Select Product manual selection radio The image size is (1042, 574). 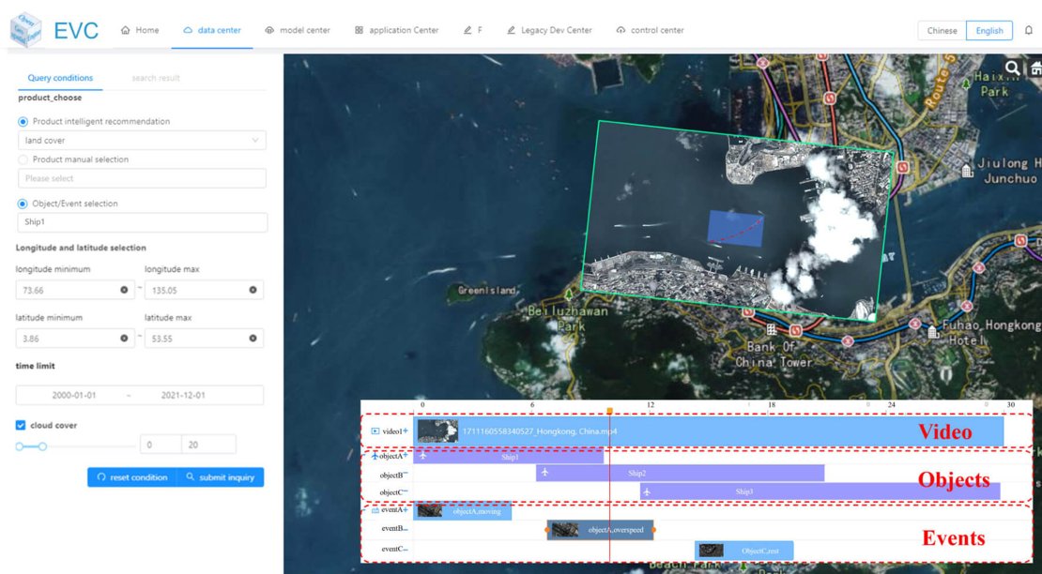23,159
